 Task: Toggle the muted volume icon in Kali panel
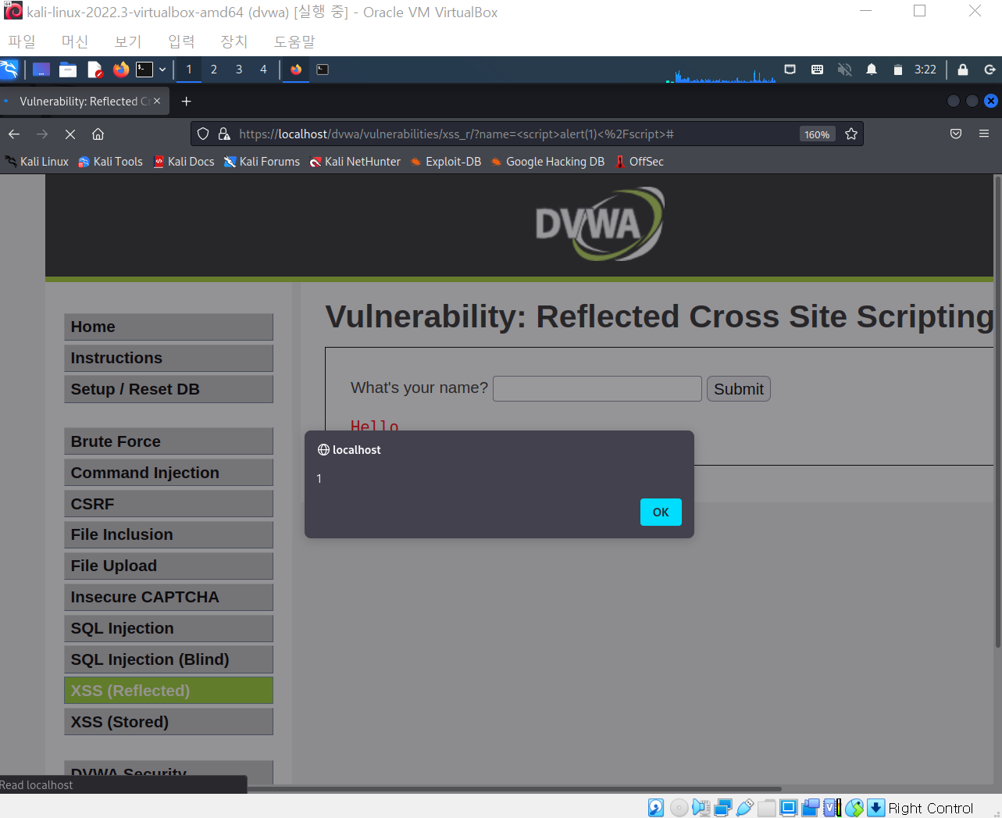(x=844, y=70)
